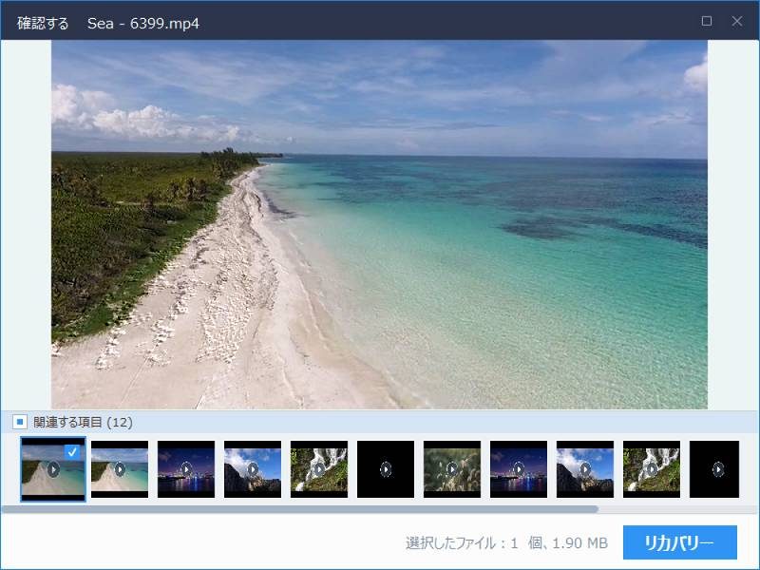Click the large beach video preview
Screen dimensions: 760x570
coord(379,224)
